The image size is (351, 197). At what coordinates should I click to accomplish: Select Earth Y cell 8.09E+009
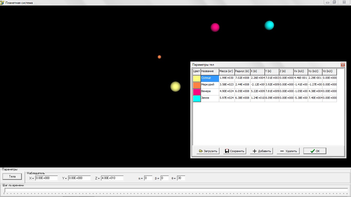coord(272,98)
